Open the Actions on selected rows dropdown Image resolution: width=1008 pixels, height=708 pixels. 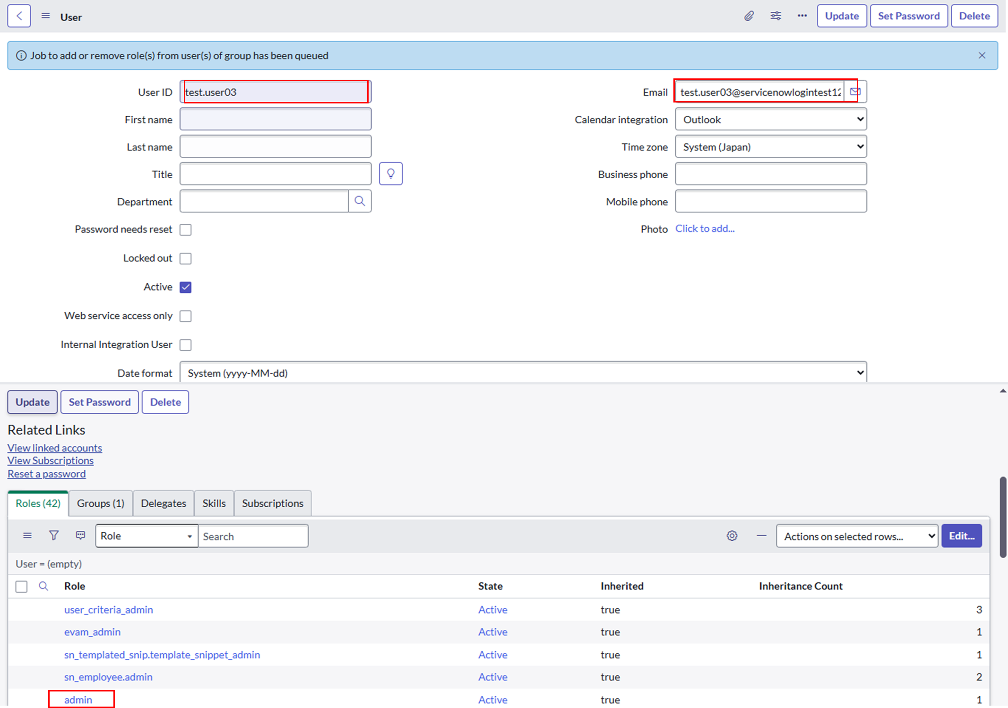857,536
